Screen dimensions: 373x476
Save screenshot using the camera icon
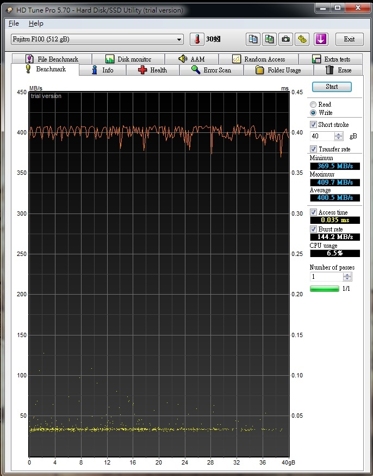[285, 39]
